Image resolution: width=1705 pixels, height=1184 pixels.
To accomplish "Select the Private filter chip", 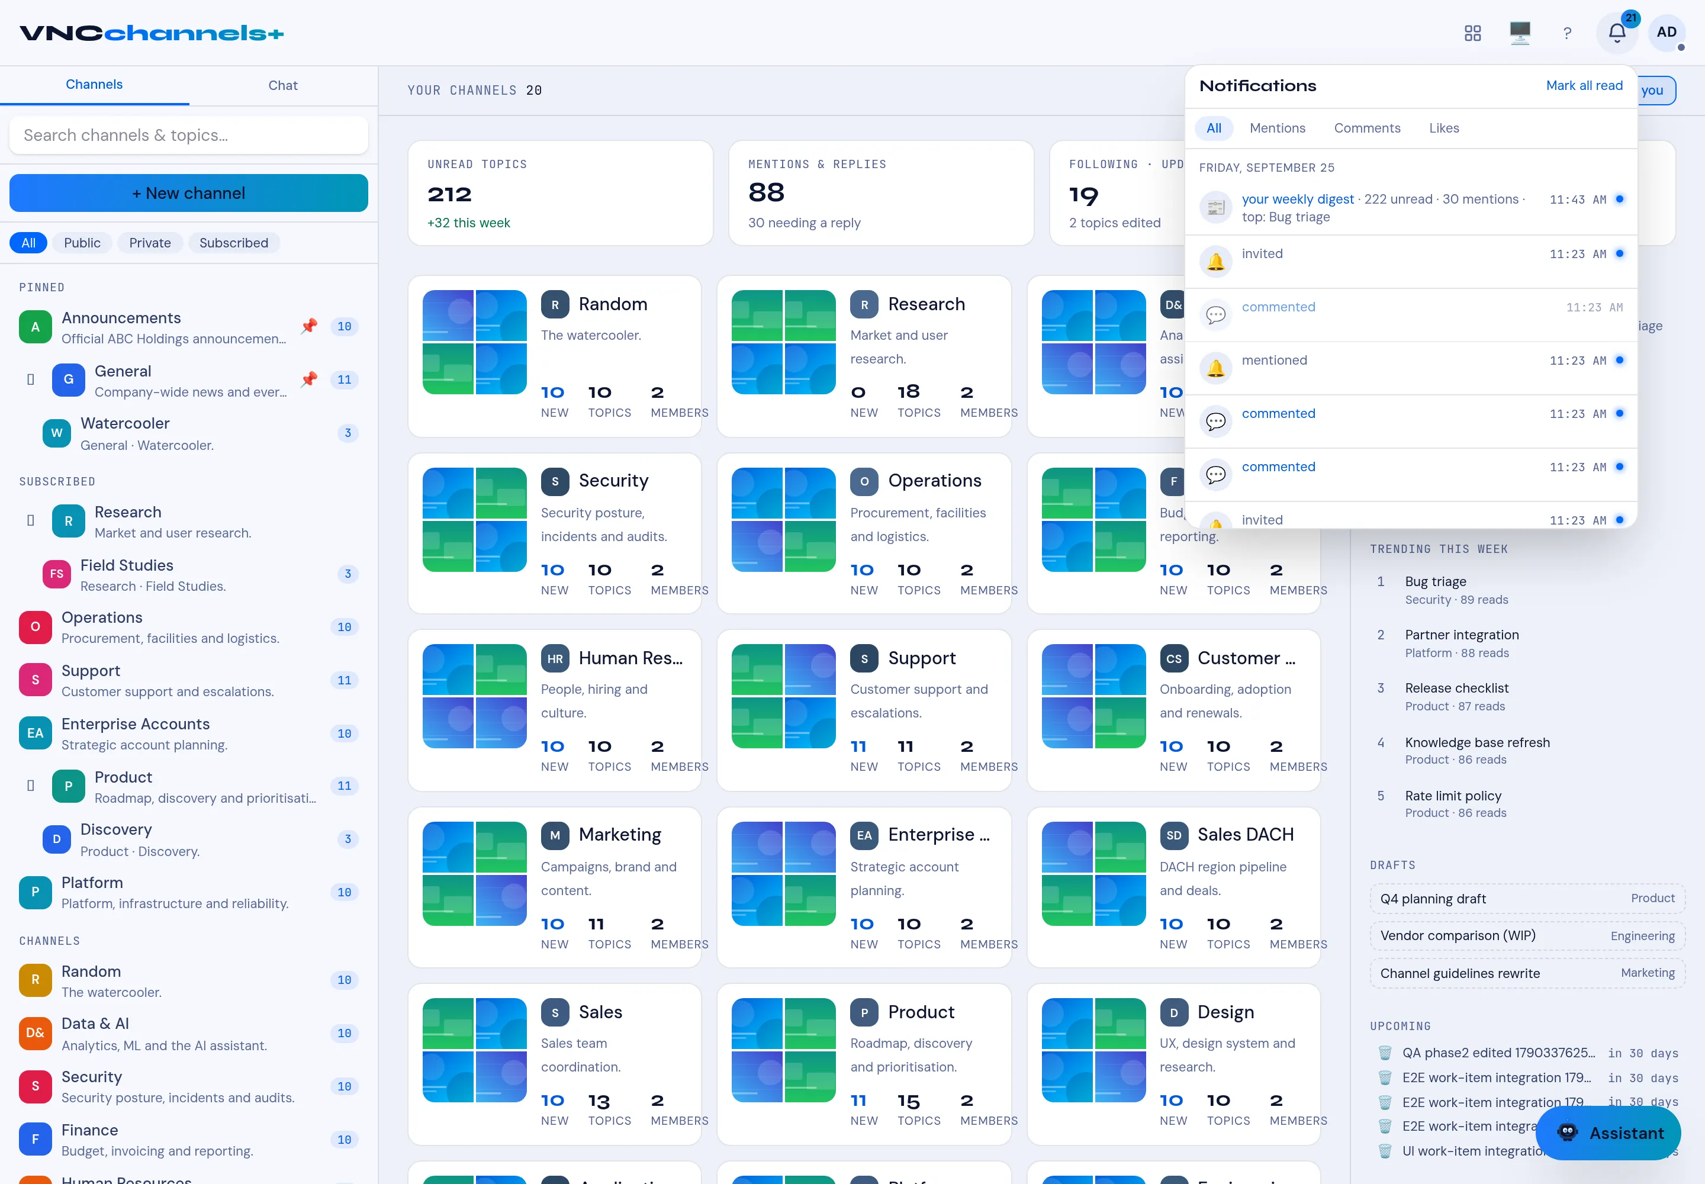I will pos(150,243).
